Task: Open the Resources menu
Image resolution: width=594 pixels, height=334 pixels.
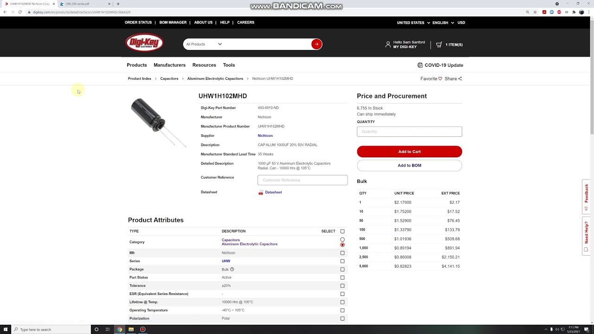Action: [x=204, y=65]
